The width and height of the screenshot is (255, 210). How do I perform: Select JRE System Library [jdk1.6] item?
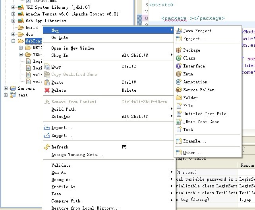58,7
